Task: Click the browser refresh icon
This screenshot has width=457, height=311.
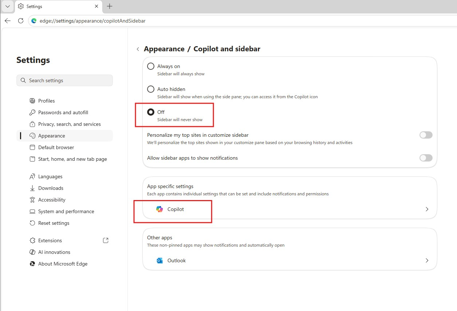Action: coord(21,21)
